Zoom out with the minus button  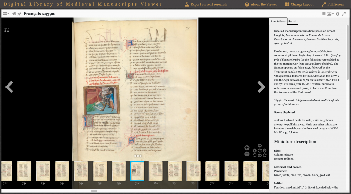[247, 154]
